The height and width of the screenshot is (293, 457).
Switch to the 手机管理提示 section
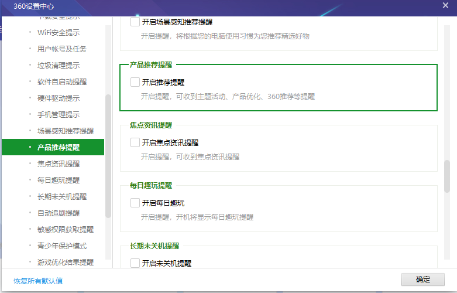tap(58, 115)
